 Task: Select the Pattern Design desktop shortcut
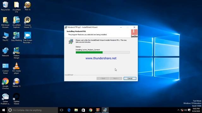[x=16, y=53]
